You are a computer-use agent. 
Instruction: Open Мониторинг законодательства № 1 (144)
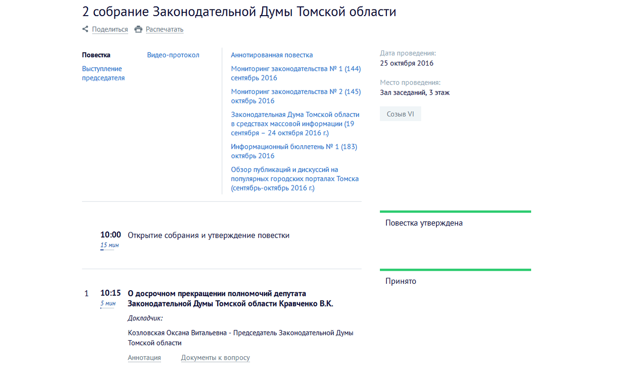(296, 73)
